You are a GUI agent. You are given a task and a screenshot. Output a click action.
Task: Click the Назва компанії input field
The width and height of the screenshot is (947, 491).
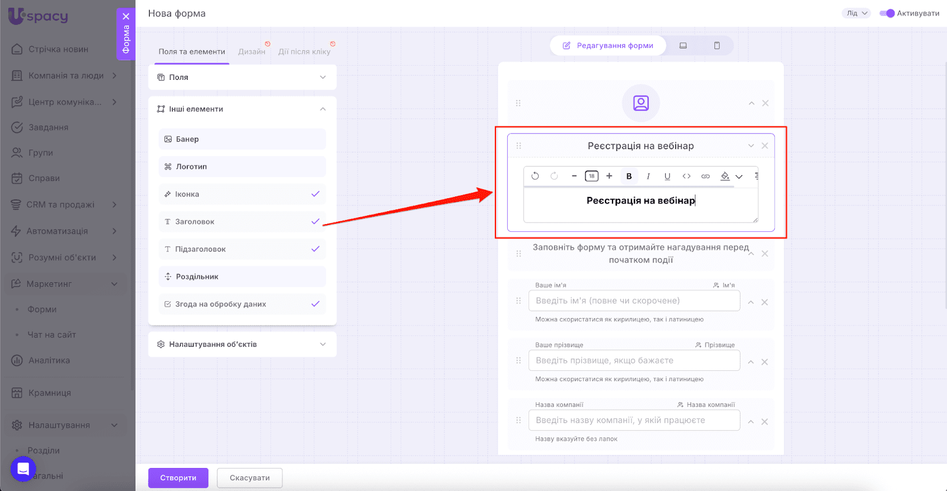coord(634,420)
